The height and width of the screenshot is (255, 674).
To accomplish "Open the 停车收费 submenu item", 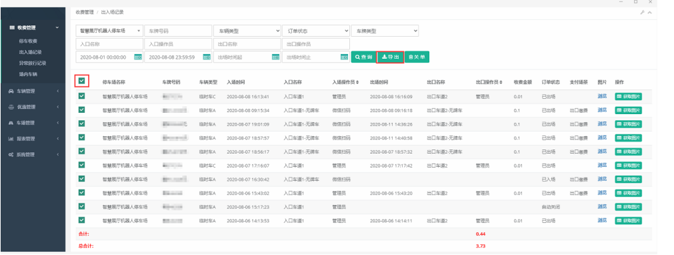I will tap(28, 41).
